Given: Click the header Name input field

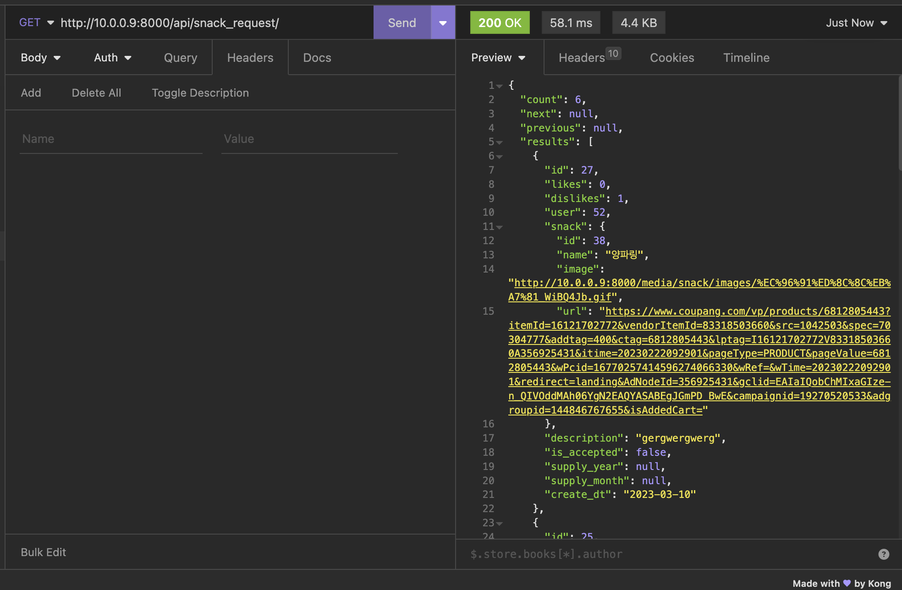Looking at the screenshot, I should [x=111, y=139].
